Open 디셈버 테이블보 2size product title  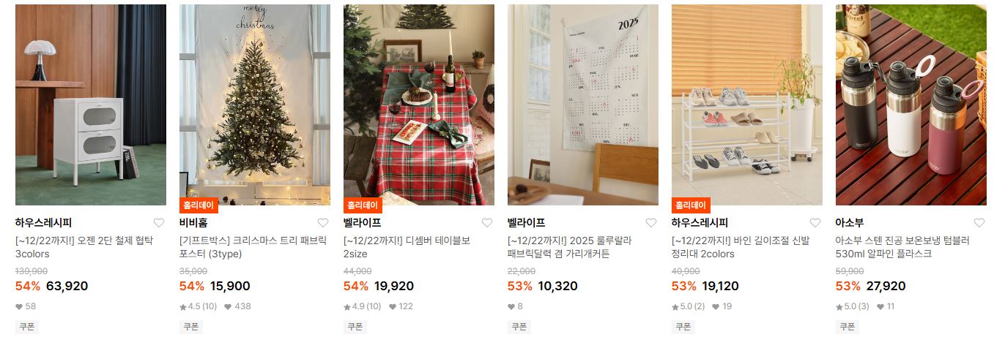point(407,247)
